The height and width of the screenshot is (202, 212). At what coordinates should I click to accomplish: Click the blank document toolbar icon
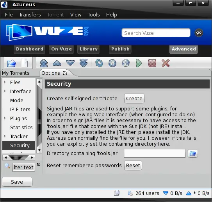25,63
